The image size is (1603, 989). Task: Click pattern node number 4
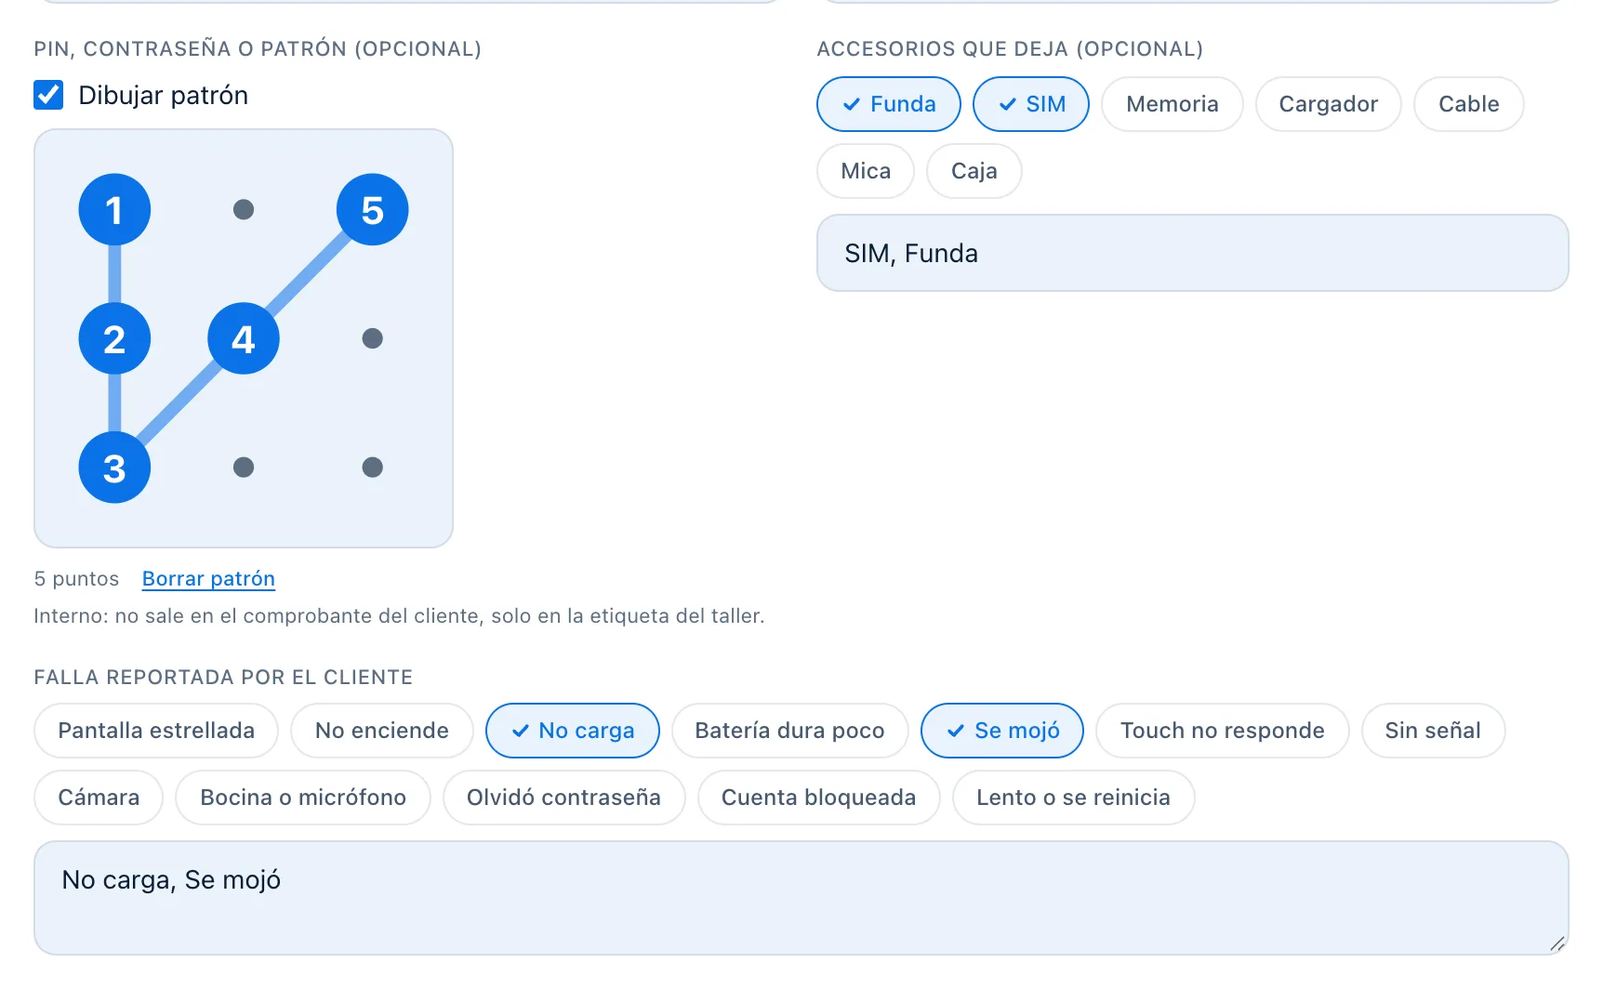(244, 339)
